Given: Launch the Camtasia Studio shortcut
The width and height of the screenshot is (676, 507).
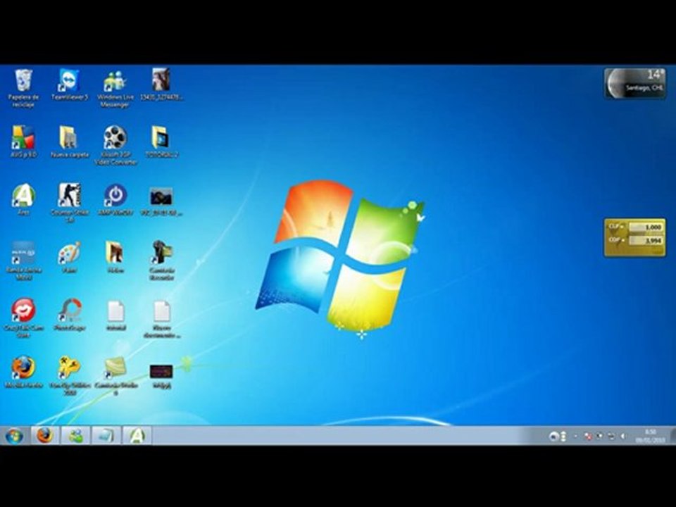Looking at the screenshot, I should click(x=115, y=376).
